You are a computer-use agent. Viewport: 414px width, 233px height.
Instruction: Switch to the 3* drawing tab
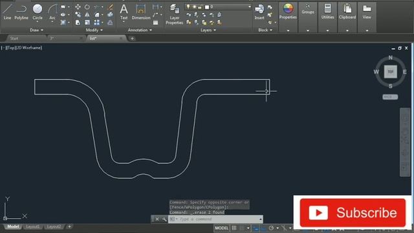(52, 38)
